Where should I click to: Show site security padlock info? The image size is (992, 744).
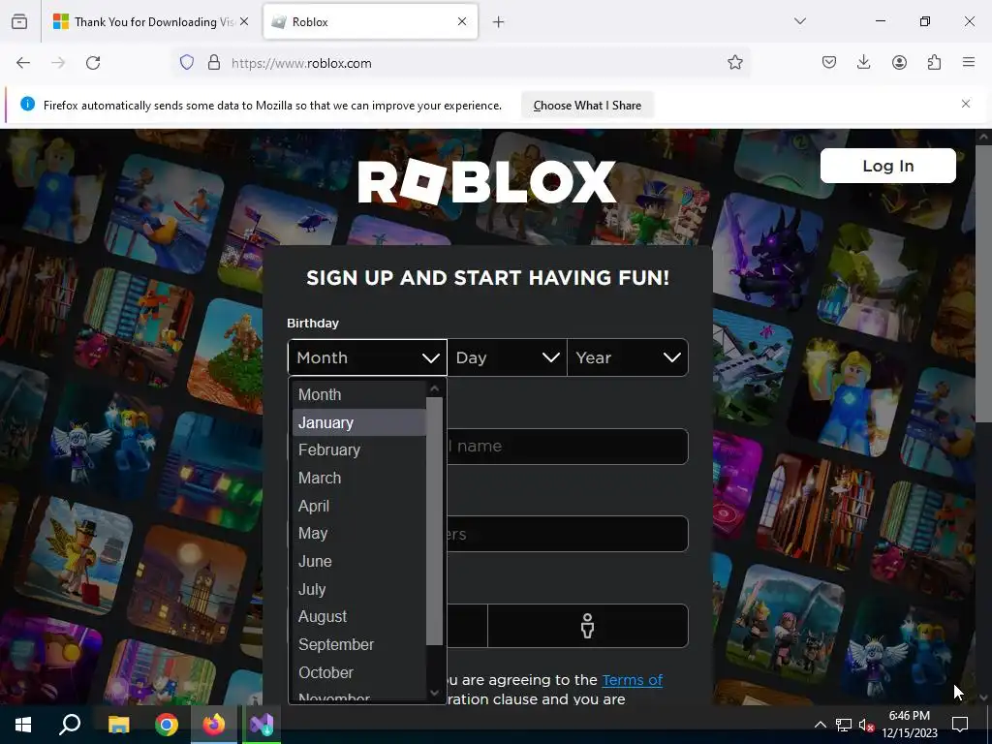click(214, 63)
